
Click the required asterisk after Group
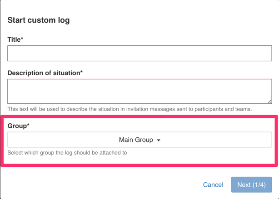click(x=28, y=126)
